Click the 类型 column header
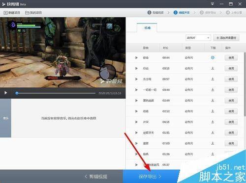The width and height of the screenshot is (246, 183). click(188, 48)
